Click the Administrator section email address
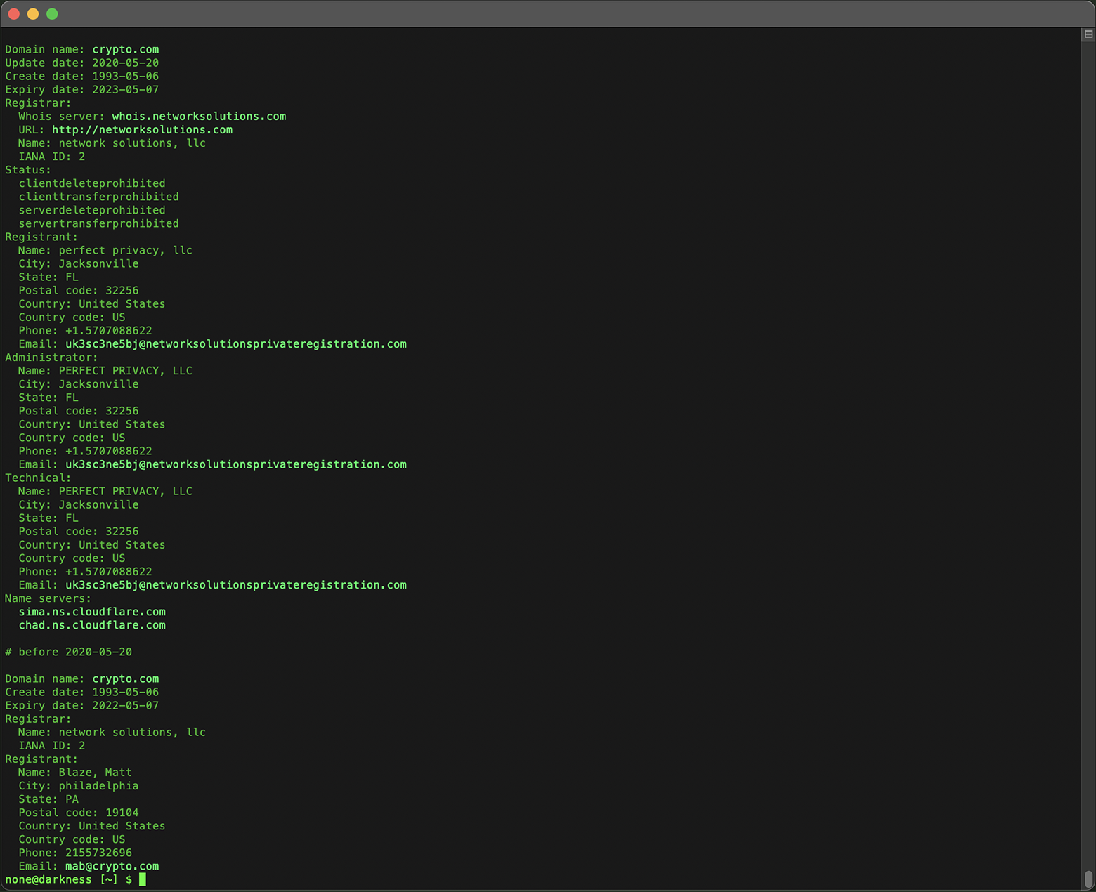 tap(235, 464)
